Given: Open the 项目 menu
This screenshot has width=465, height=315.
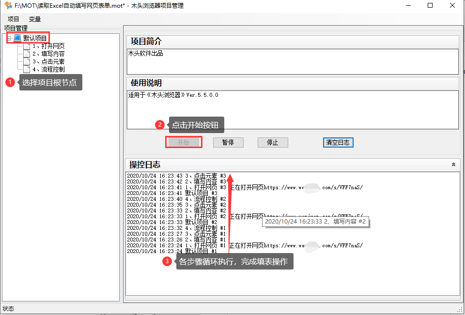Looking at the screenshot, I should click(13, 19).
